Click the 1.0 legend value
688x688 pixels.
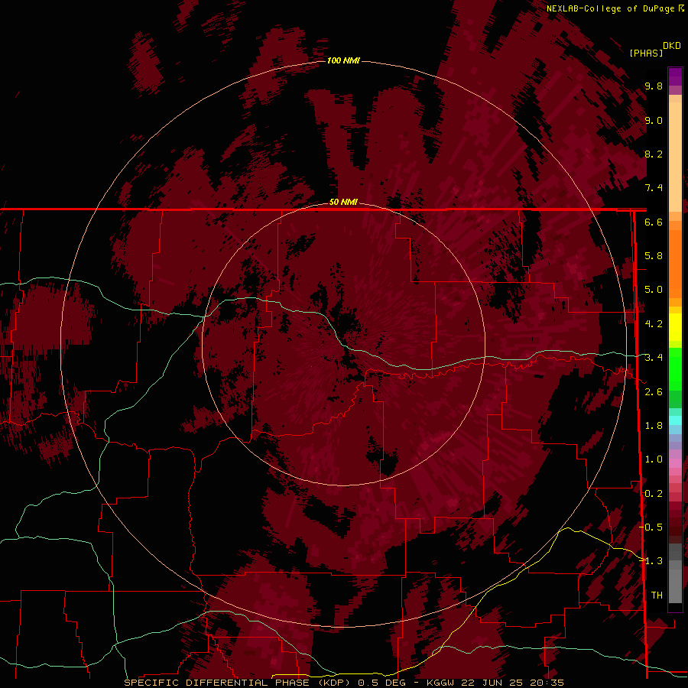point(654,459)
